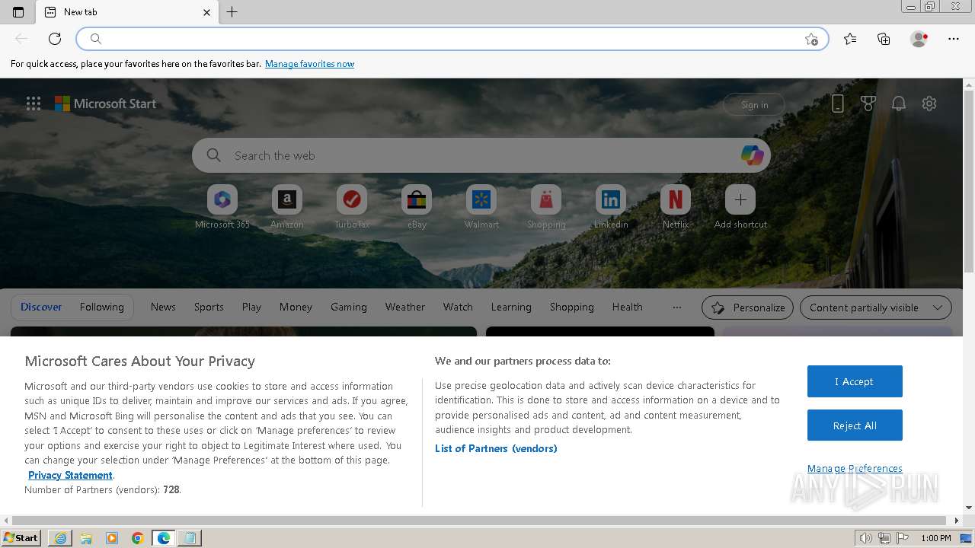Open Microsoft 365 shortcut
975x548 pixels.
[x=222, y=206]
